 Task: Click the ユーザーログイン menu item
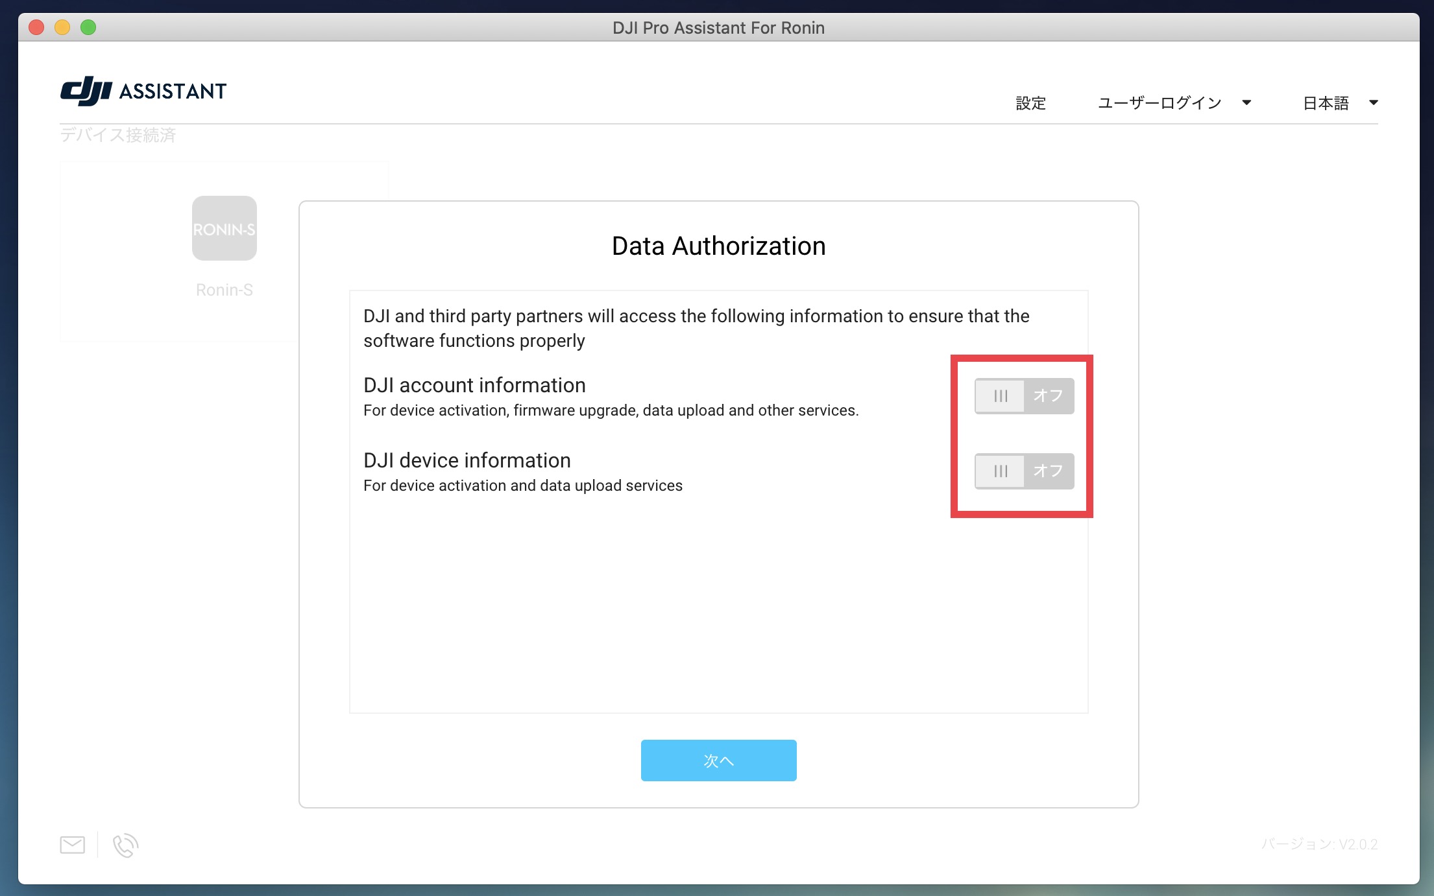pos(1160,103)
